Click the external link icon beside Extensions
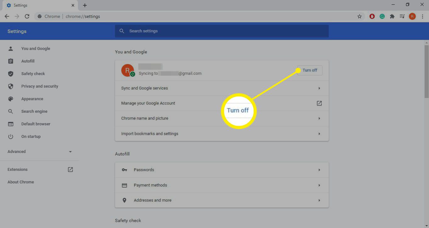Viewport: 429px width, 228px height. [x=70, y=170]
